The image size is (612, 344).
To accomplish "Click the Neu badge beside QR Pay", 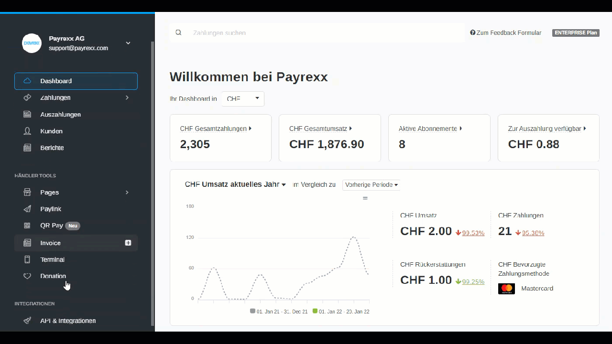I will 73,226.
